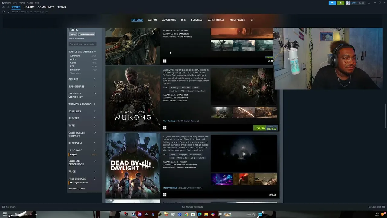Expand Controller Support filter section
Screen dimensions: 387x218
click(82, 134)
